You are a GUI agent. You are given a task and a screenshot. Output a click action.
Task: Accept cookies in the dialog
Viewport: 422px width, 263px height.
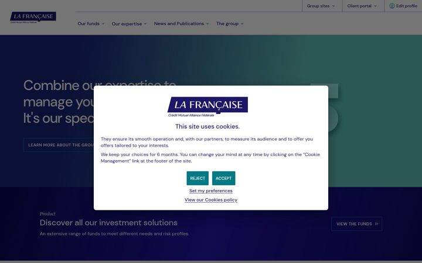tap(223, 178)
